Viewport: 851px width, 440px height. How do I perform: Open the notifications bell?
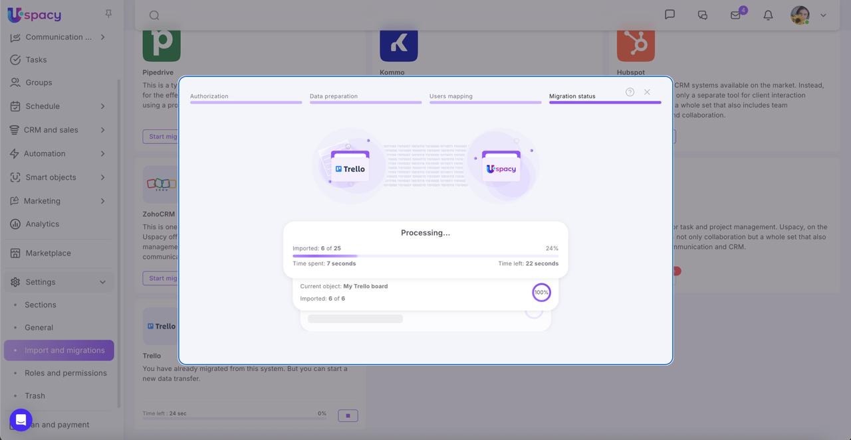click(768, 15)
